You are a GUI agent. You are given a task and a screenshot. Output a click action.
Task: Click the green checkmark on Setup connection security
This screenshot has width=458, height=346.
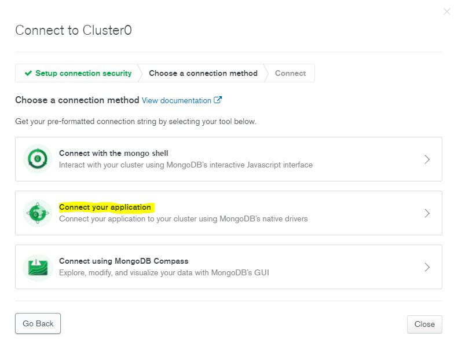[x=28, y=73]
